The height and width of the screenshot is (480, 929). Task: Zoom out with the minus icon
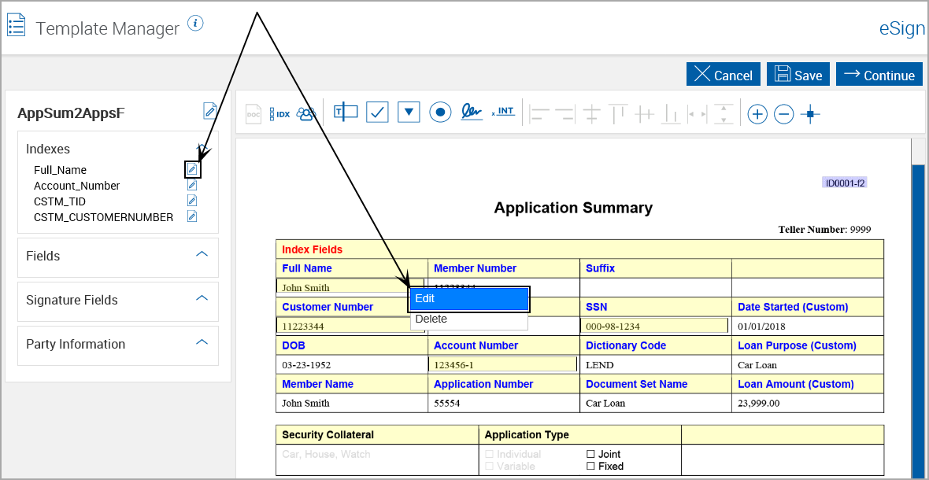coord(784,113)
